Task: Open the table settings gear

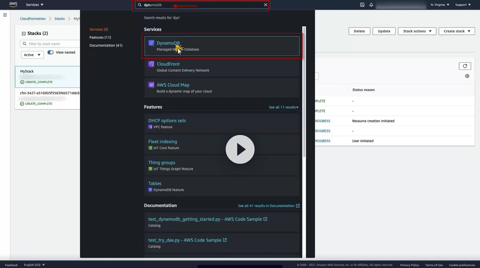Action: (x=467, y=76)
